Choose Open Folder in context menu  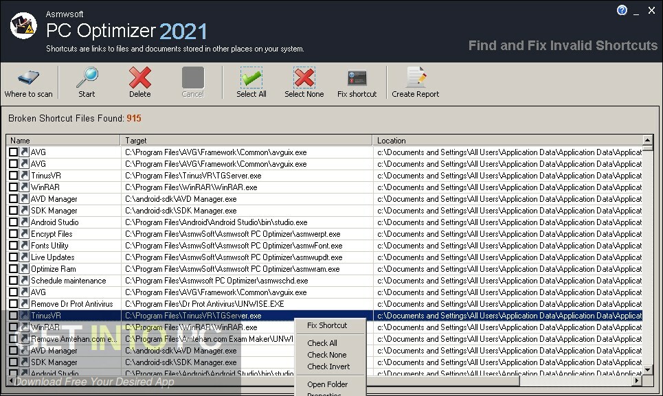point(327,384)
